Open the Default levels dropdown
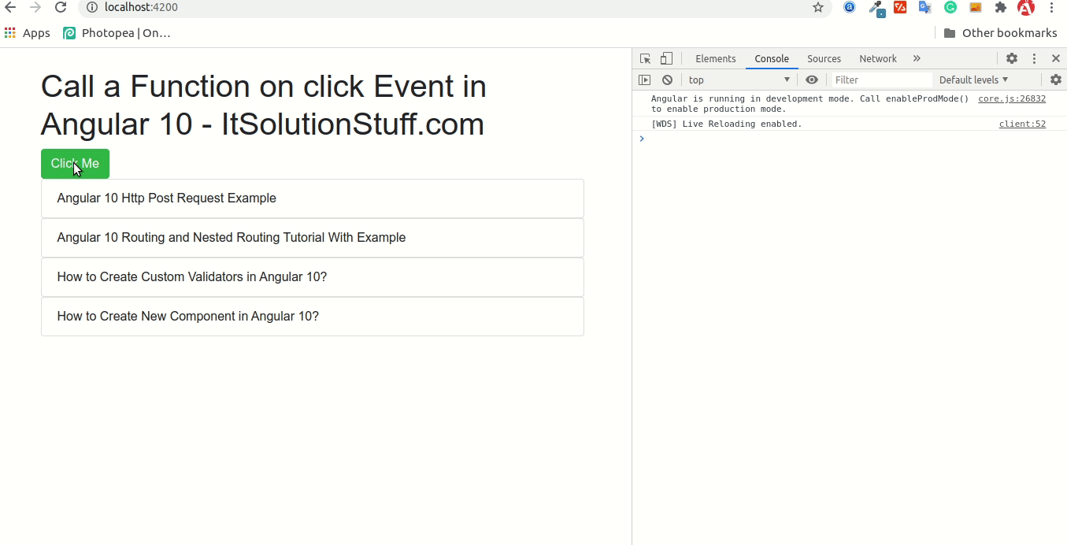Screen dimensions: 1067x545 pyautogui.click(x=973, y=80)
